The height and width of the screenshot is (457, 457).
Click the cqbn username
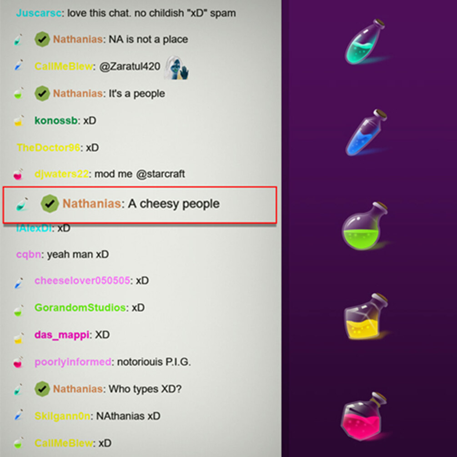click(x=29, y=255)
